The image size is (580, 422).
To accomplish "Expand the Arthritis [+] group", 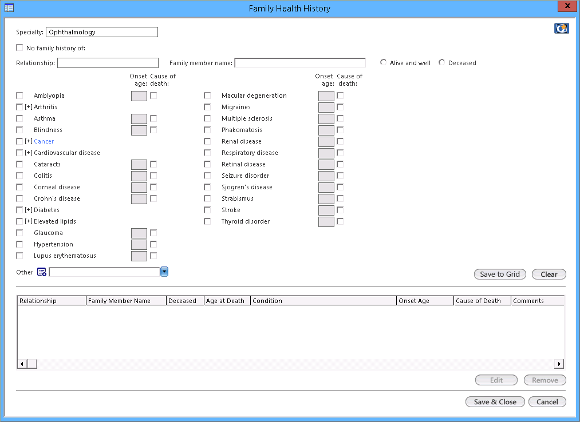I will pos(29,107).
